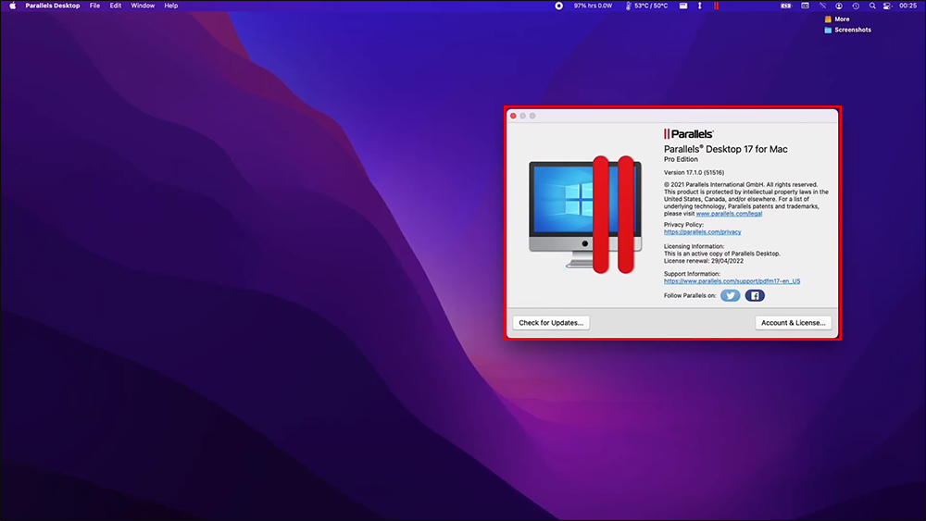Image resolution: width=926 pixels, height=521 pixels.
Task: Open the parallels.com/privacy policy link
Action: point(702,232)
